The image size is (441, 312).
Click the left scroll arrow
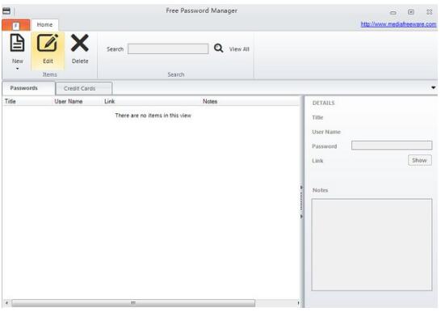click(6, 303)
